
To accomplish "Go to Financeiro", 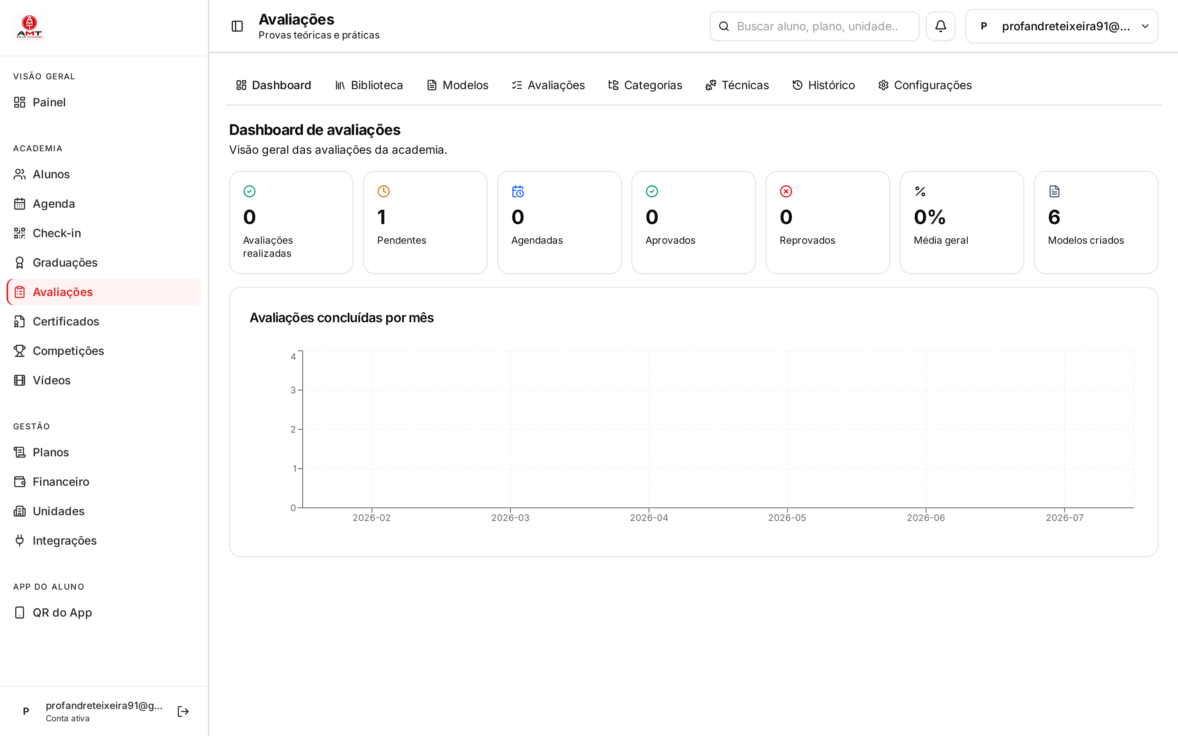I will click(104, 481).
